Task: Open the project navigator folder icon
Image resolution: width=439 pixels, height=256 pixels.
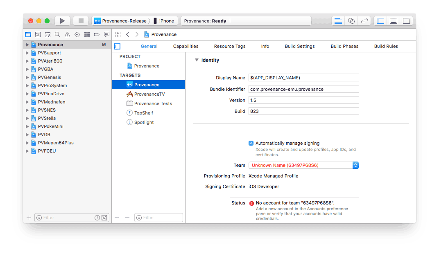Action: 28,35
